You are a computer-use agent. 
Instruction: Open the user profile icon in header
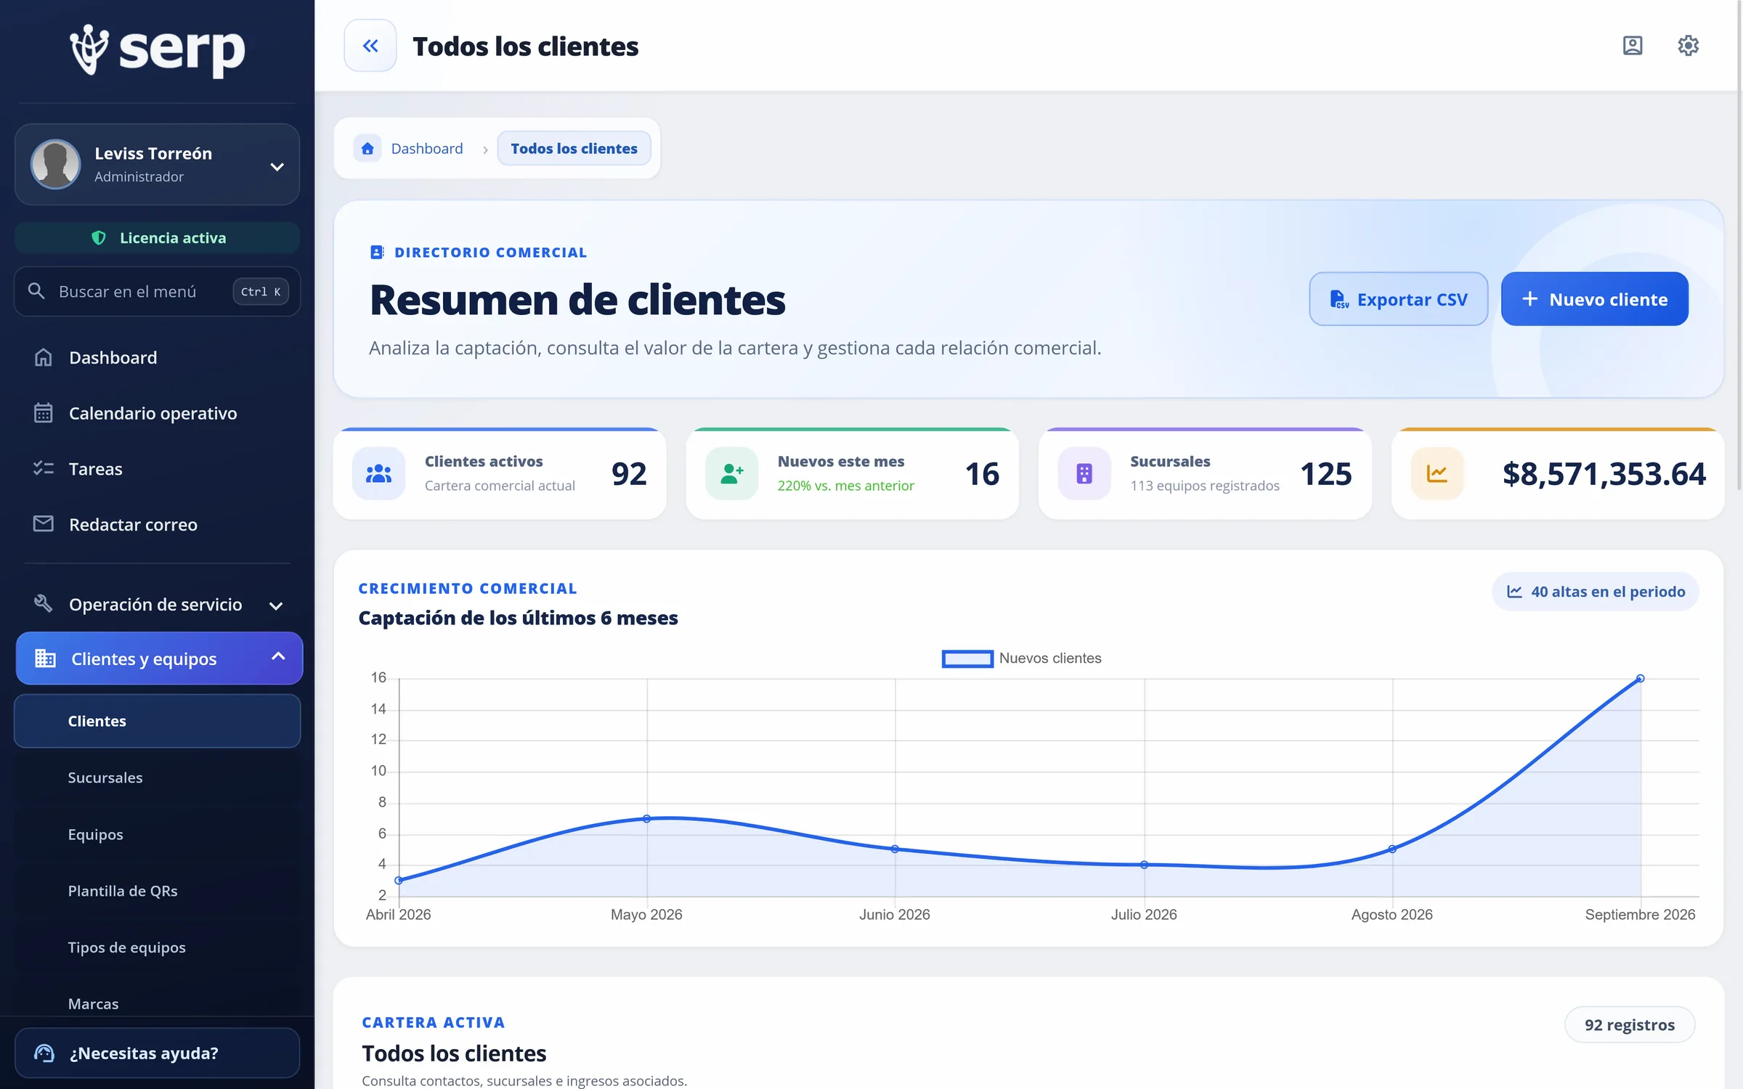(x=1633, y=46)
